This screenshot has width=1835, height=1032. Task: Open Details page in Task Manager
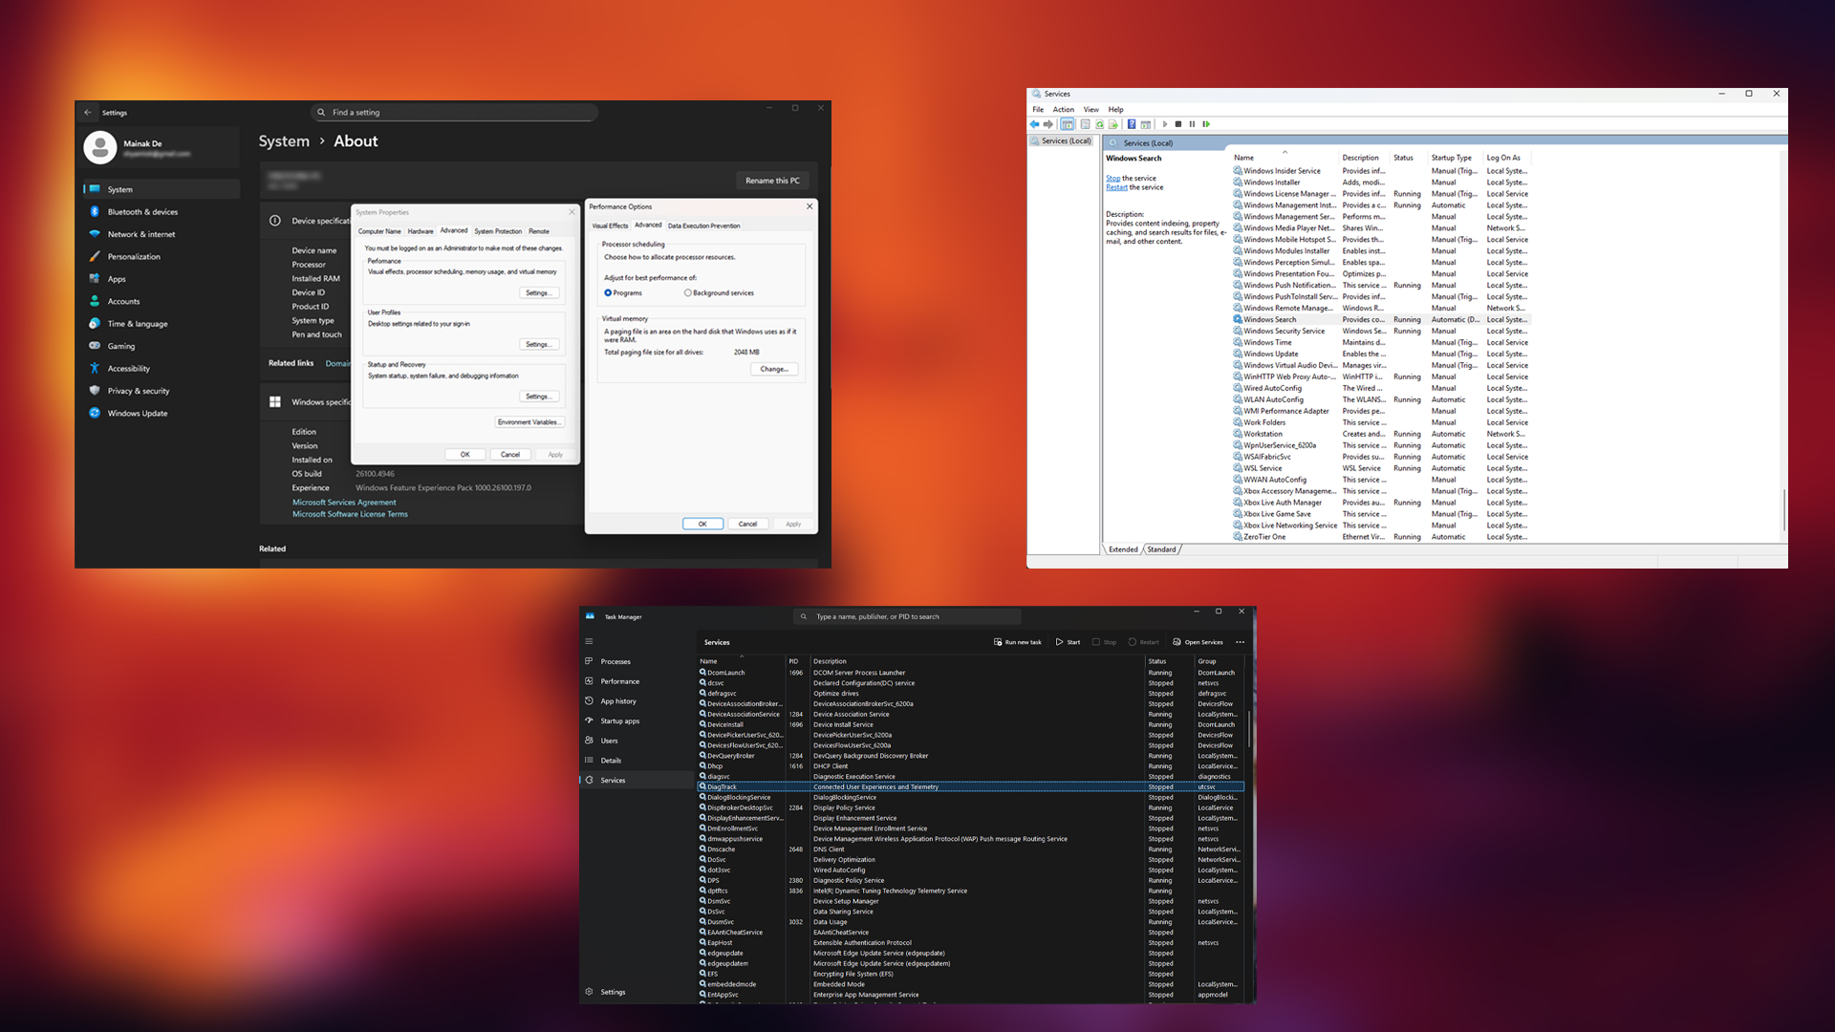[x=637, y=761]
